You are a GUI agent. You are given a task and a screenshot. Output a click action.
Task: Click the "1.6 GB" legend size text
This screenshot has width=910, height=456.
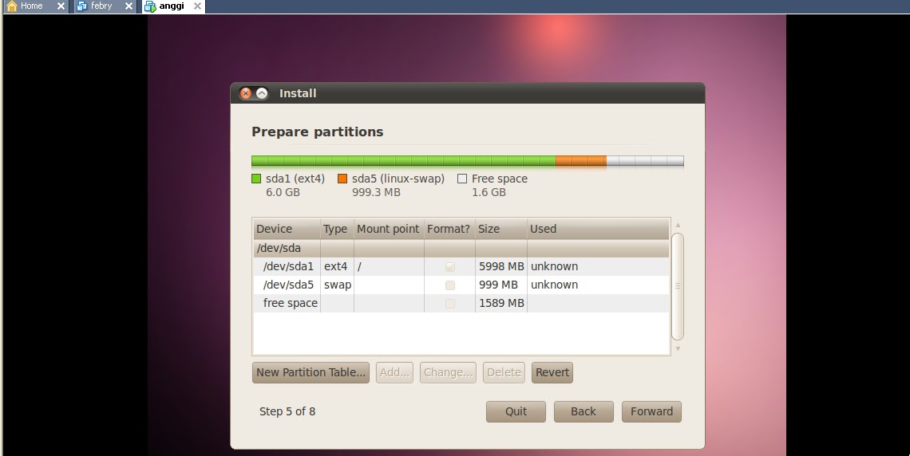click(x=489, y=192)
